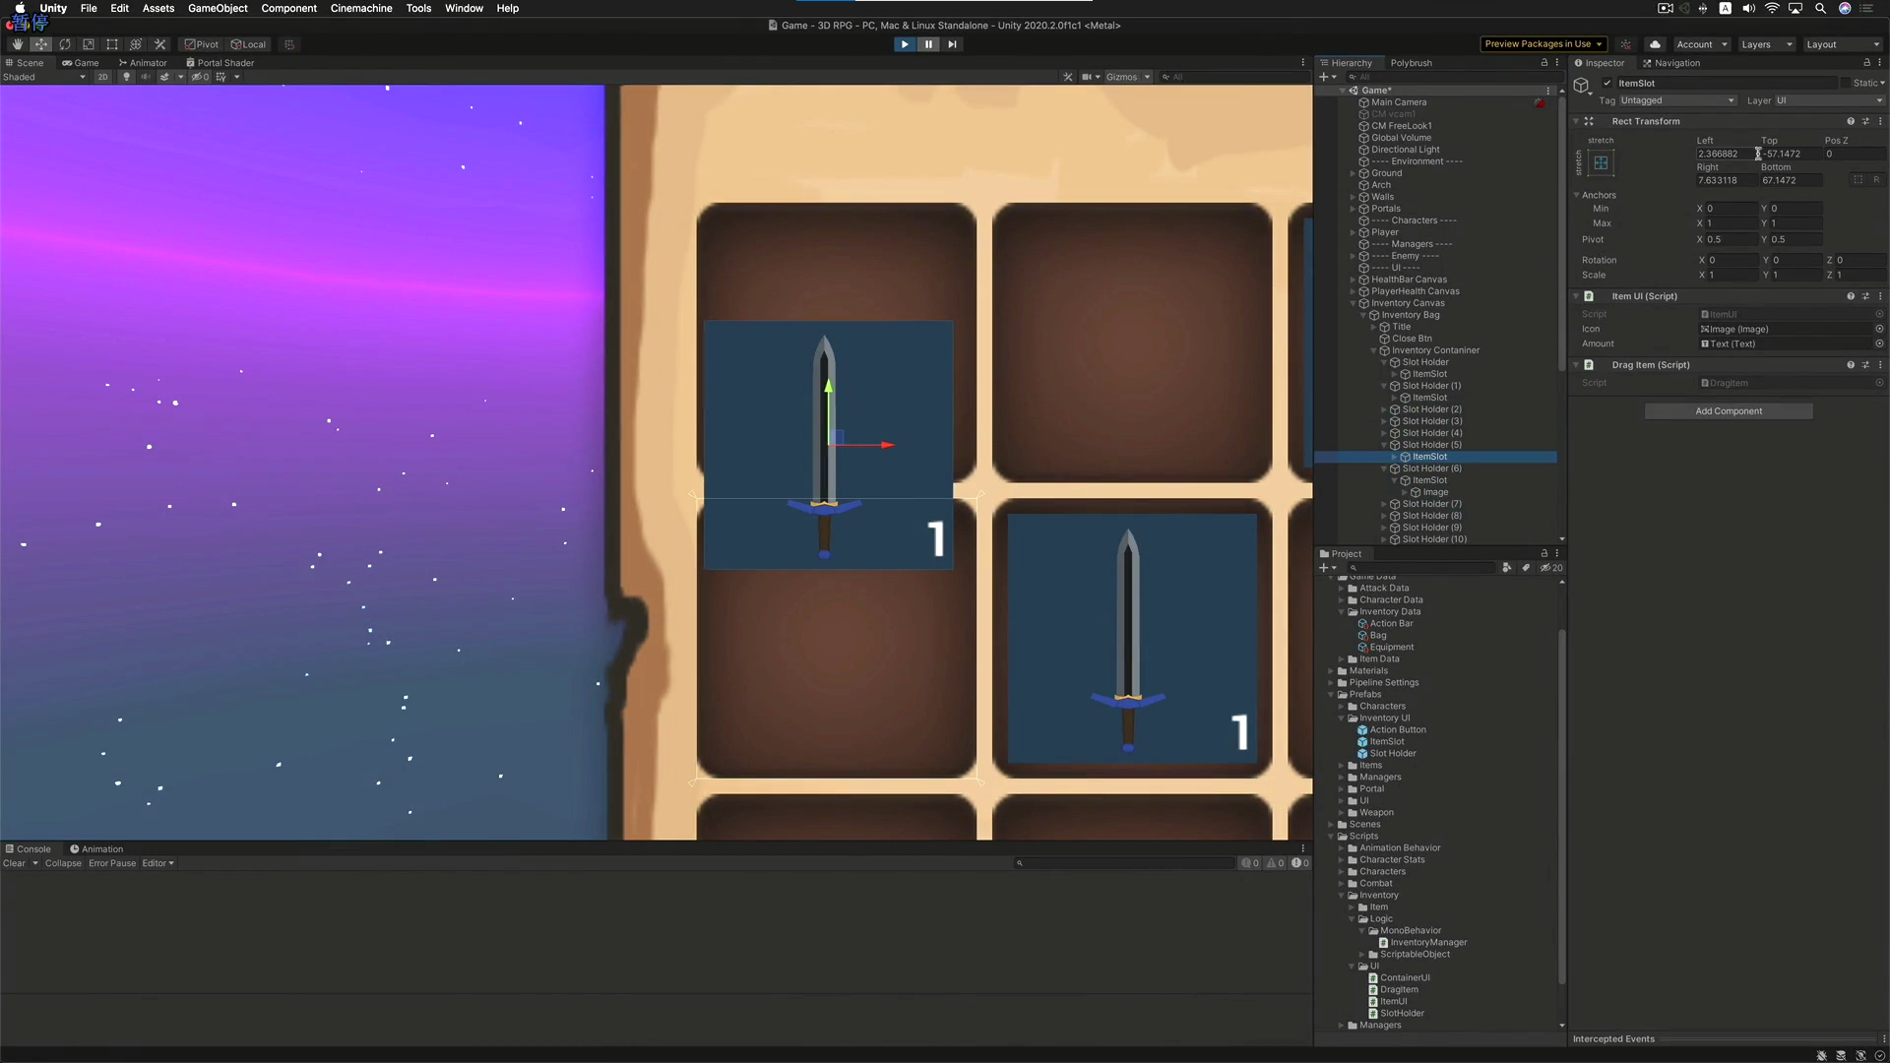Click the Add Component button
The image size is (1890, 1063).
1728,411
